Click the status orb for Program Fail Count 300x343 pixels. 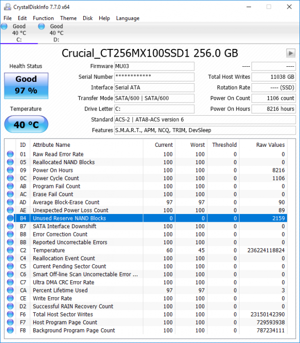(x=10, y=186)
